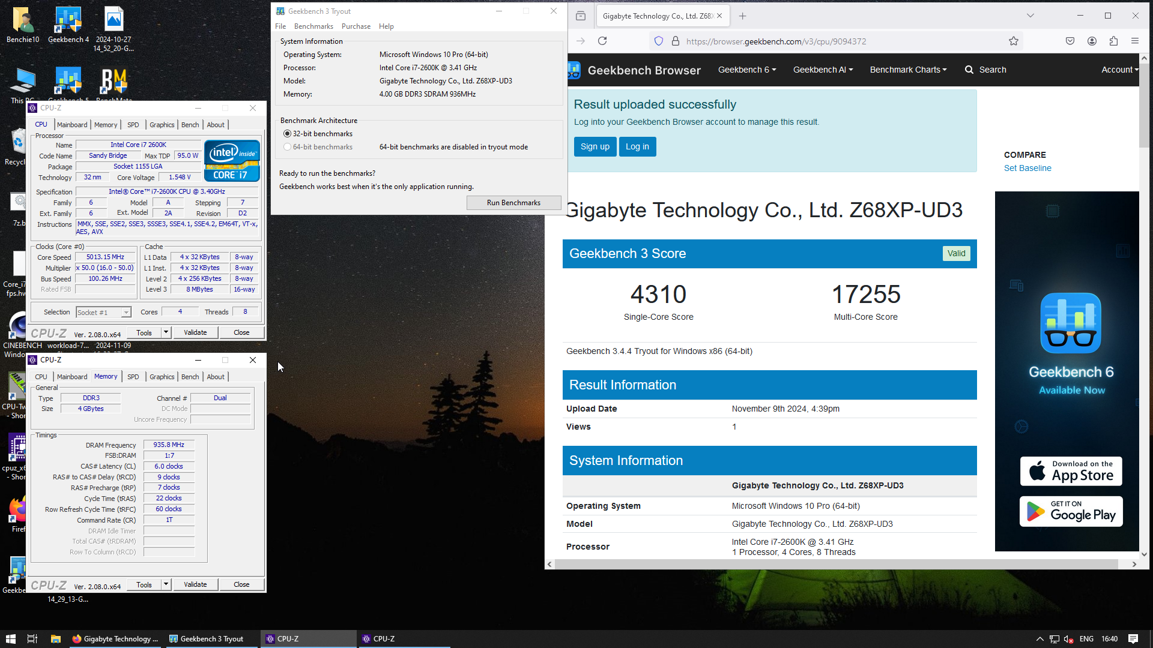Open the Benchmarks menu in Geekbench 3
Screen dimensions: 1153x648
[x=313, y=26]
